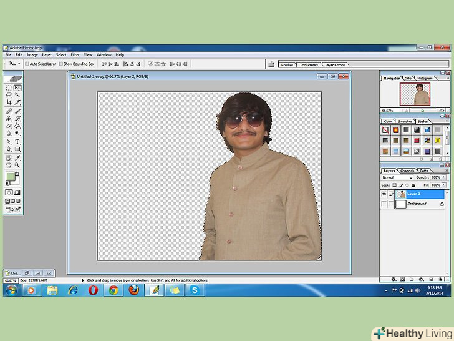Viewport: 454px width, 341px height.
Task: Open the blend mode Normal dropdown
Action: [397, 177]
